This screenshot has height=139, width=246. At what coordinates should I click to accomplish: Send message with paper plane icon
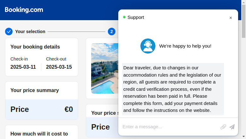click(x=232, y=127)
